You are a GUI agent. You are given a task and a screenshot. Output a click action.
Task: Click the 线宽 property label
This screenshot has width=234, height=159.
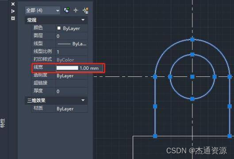click(38, 67)
